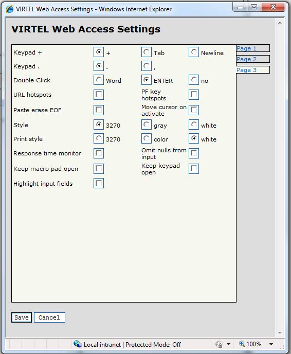The width and height of the screenshot is (291, 354).
Task: Click scrollbar down arrow
Action: pyautogui.click(x=280, y=333)
